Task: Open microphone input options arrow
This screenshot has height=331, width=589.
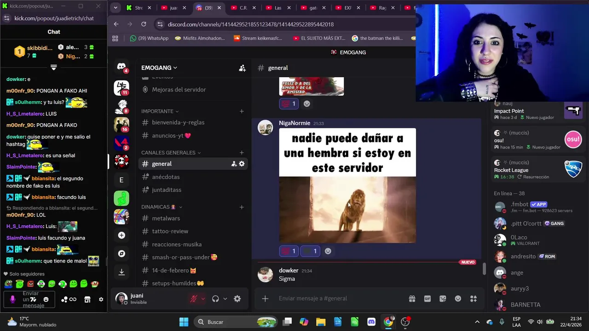Action: 203,299
